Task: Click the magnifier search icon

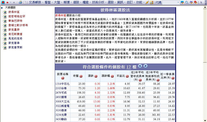Action: (187, 2)
